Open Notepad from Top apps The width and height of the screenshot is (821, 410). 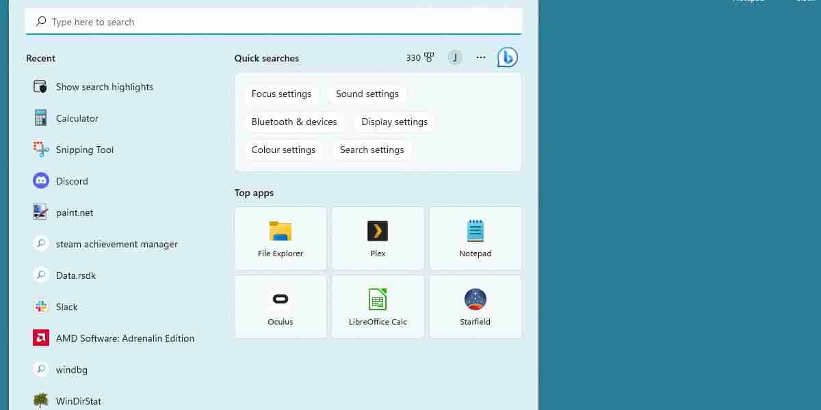[475, 238]
